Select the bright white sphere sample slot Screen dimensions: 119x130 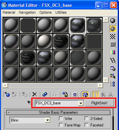click(45, 42)
